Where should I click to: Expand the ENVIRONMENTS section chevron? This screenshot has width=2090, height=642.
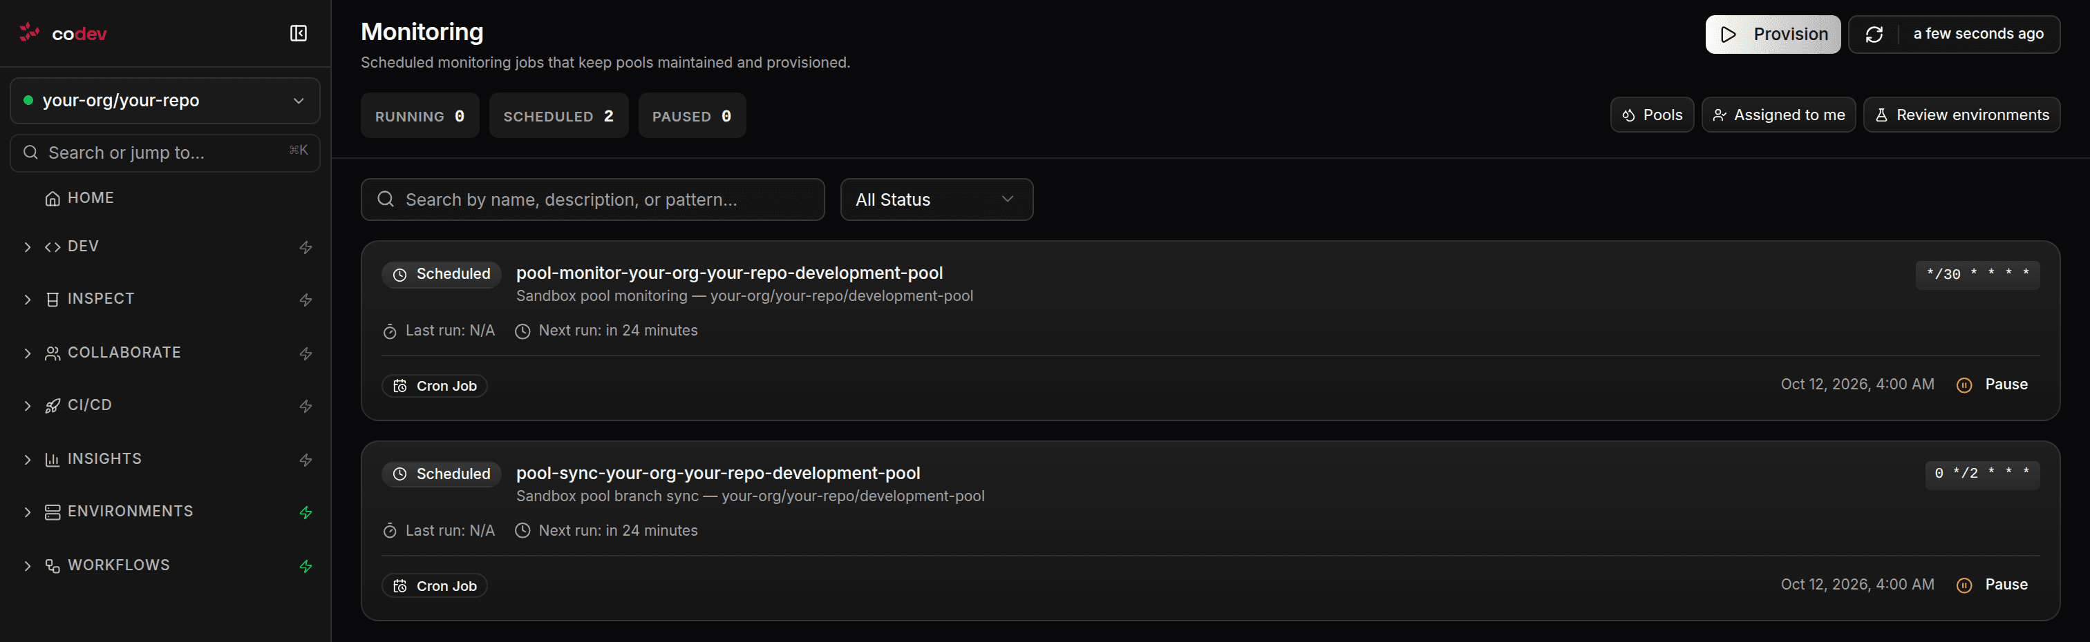(x=28, y=512)
